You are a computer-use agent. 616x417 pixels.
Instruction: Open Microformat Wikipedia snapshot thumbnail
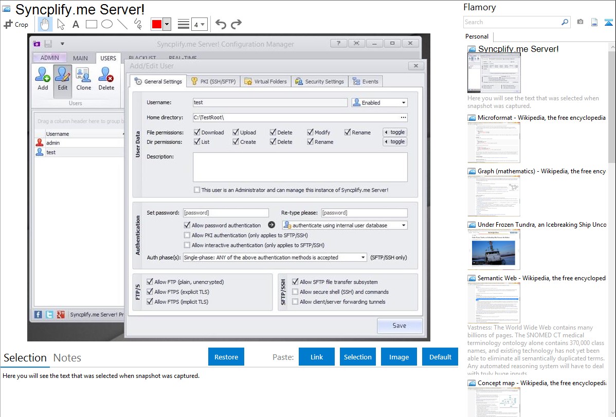pos(494,142)
